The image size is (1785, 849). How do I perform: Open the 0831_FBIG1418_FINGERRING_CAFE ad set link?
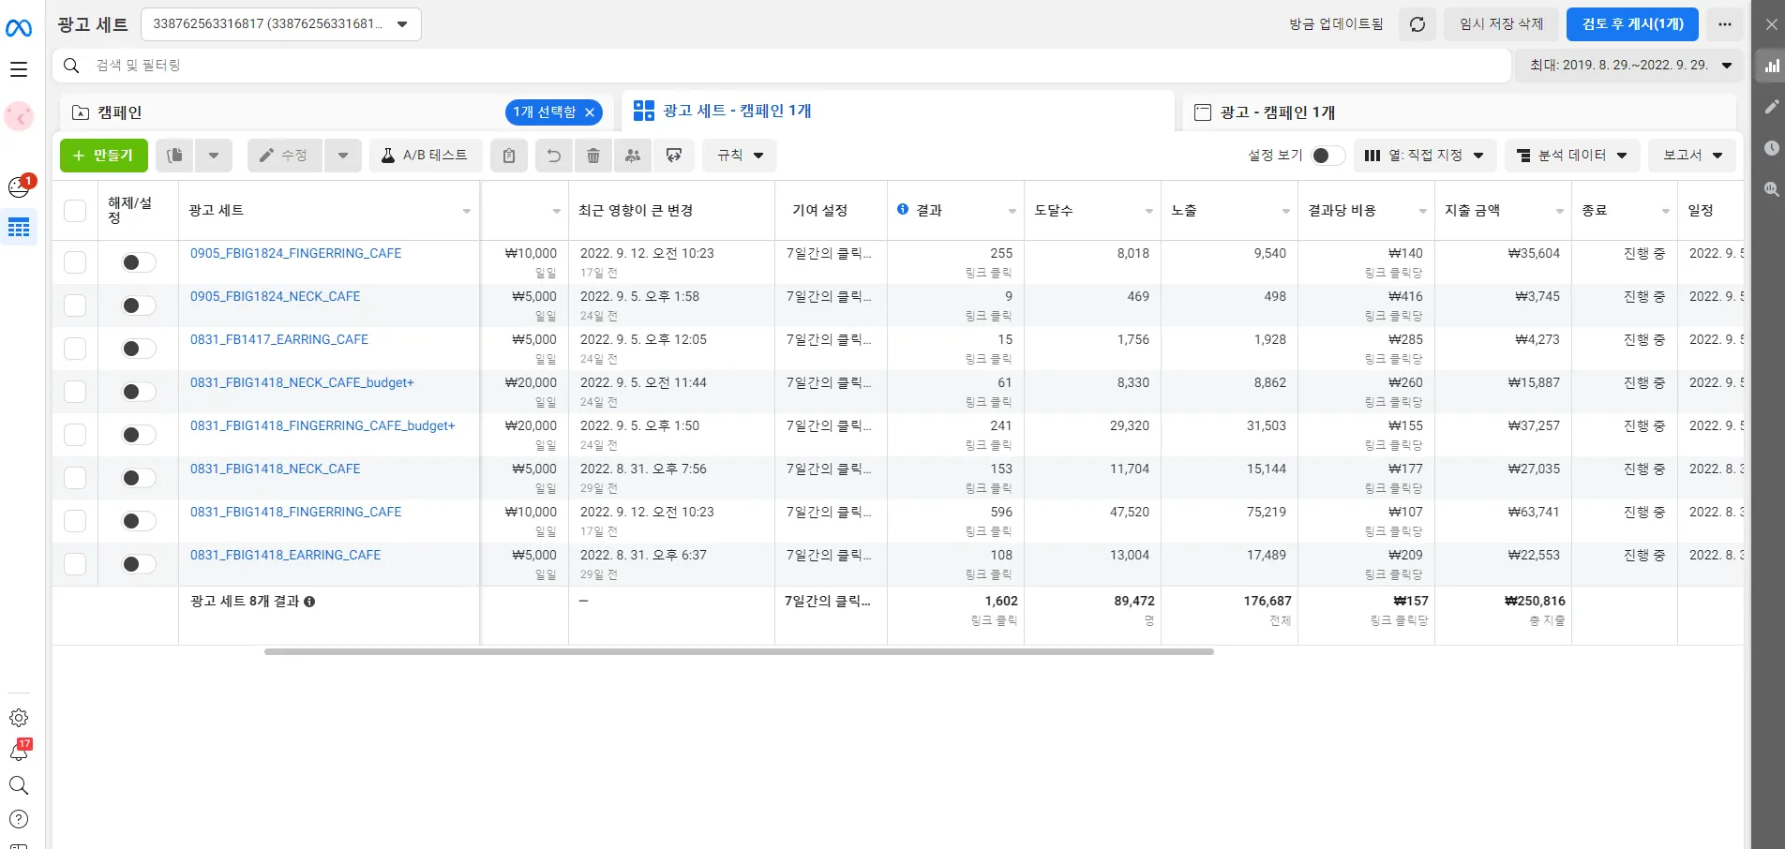click(295, 512)
